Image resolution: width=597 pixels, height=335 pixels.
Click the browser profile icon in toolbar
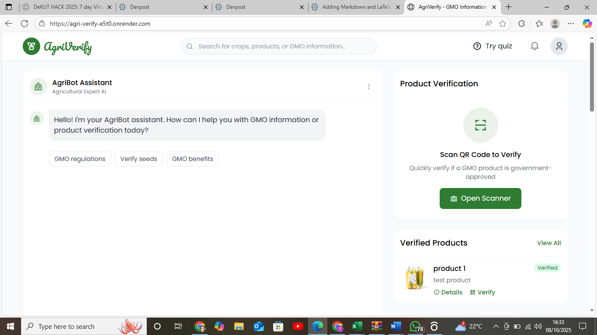[x=555, y=24]
